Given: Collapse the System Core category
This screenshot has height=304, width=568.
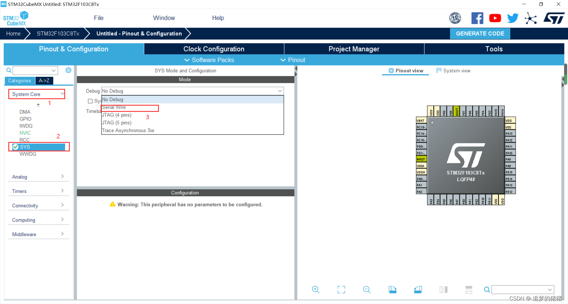Looking at the screenshot, I should 37,94.
